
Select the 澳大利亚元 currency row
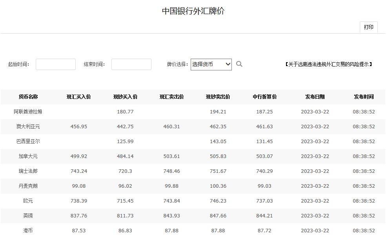tap(28, 127)
